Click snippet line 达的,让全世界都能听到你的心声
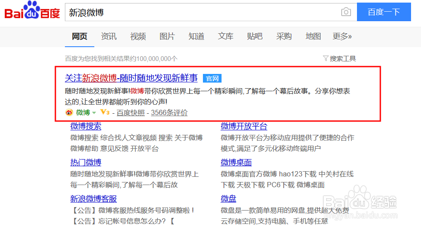Viewport: 421px width, 230px height. (116, 102)
